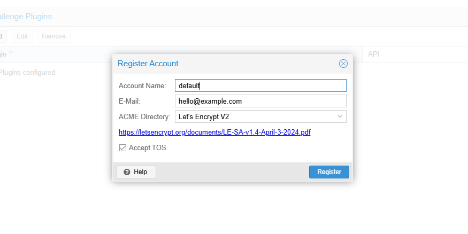Click the Register Account dialog title
The width and height of the screenshot is (468, 234).
(x=148, y=64)
